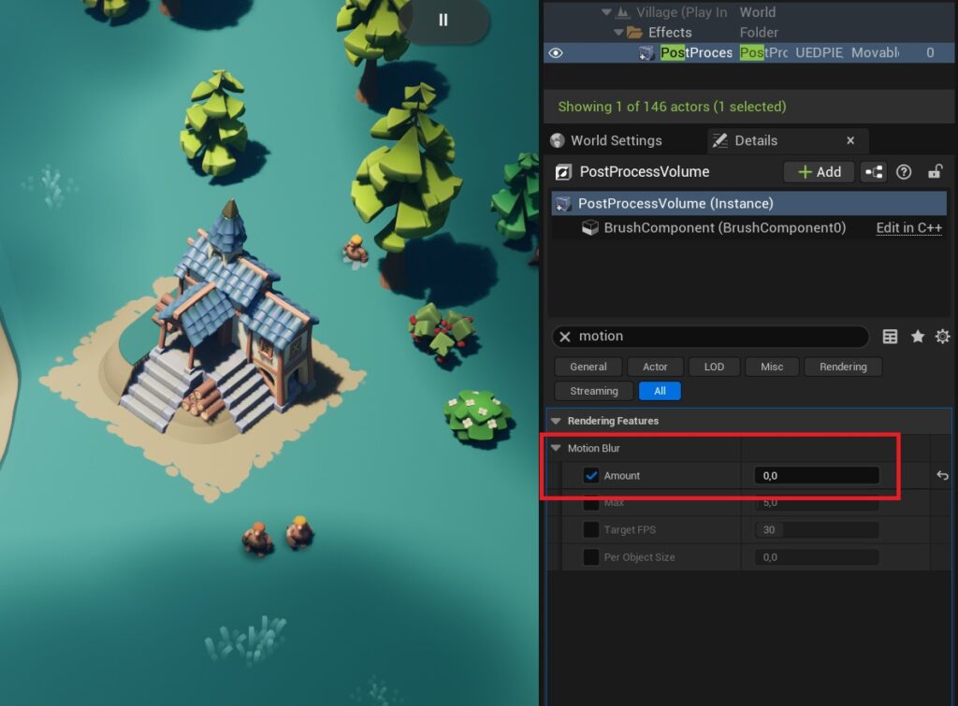Reset Amount to default with the arrow icon
The width and height of the screenshot is (958, 706).
[942, 476]
